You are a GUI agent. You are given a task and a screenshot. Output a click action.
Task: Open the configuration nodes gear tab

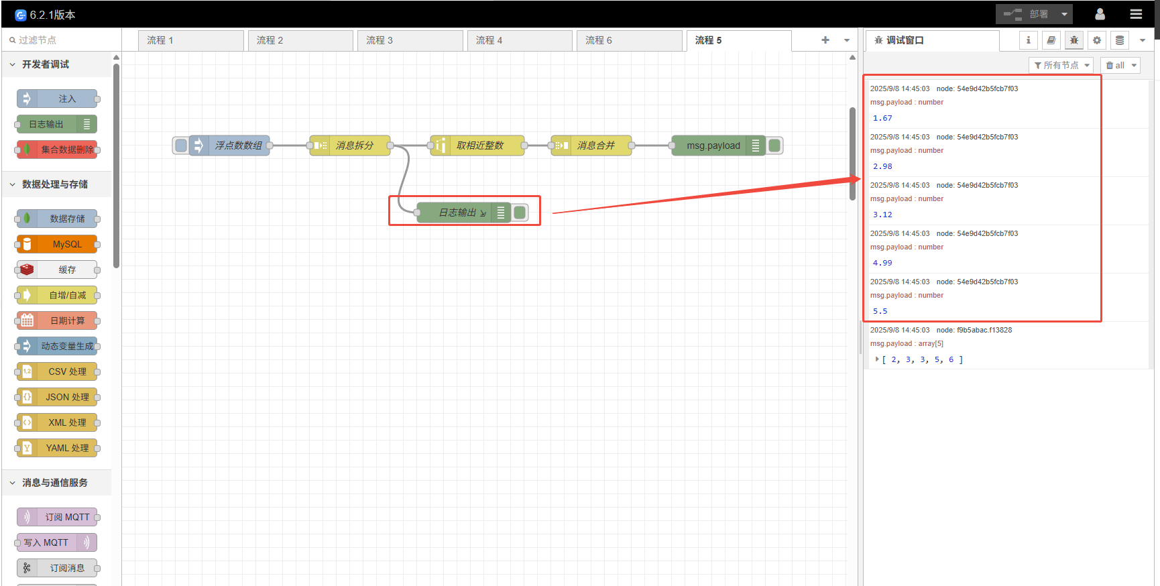pos(1096,40)
